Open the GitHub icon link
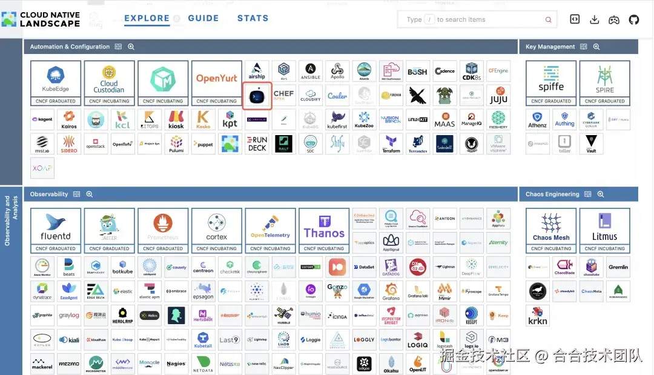 tap(634, 19)
